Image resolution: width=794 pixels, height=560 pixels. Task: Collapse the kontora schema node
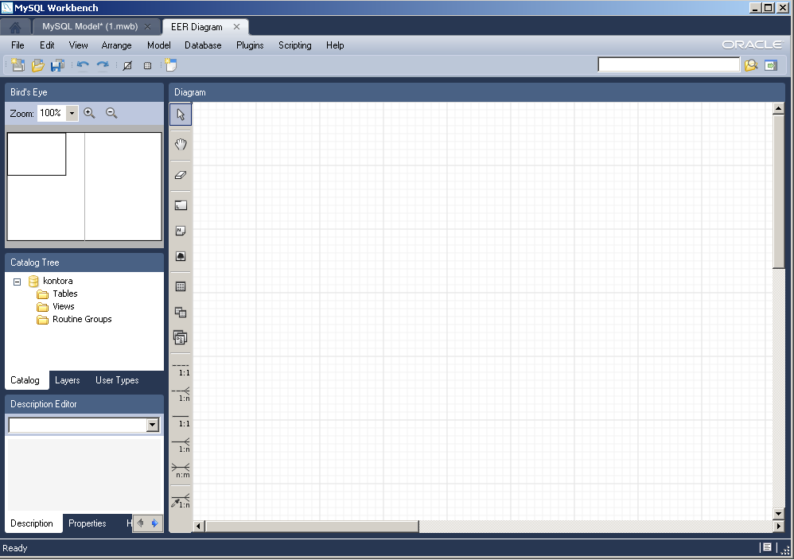(18, 282)
